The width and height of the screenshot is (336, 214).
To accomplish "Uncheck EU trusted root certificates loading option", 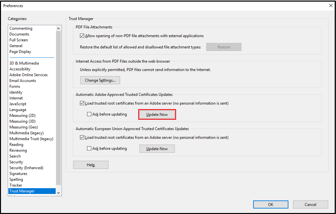I will tap(82, 137).
